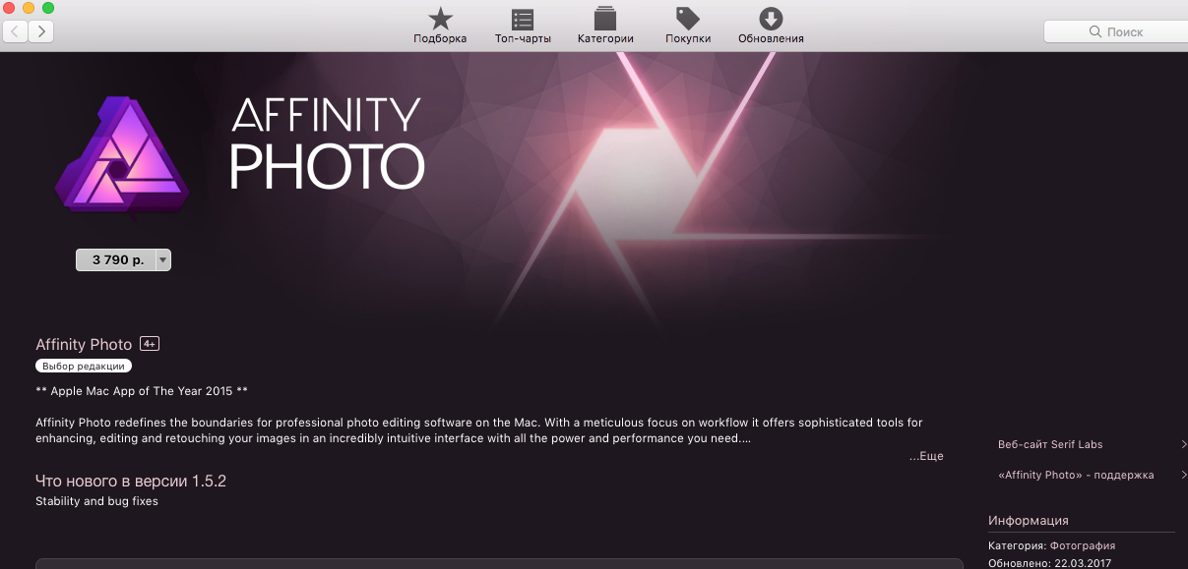Click chevron next to Веб-сайт Serif Labs
The width and height of the screenshot is (1188, 569).
point(1183,444)
